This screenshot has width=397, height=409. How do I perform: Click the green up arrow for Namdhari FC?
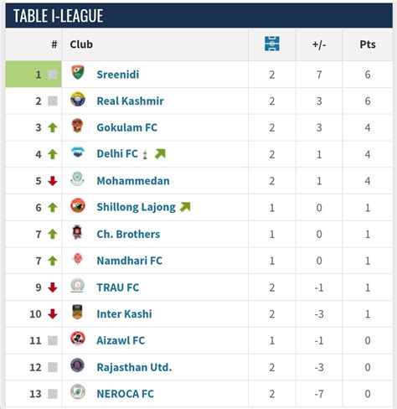53,261
